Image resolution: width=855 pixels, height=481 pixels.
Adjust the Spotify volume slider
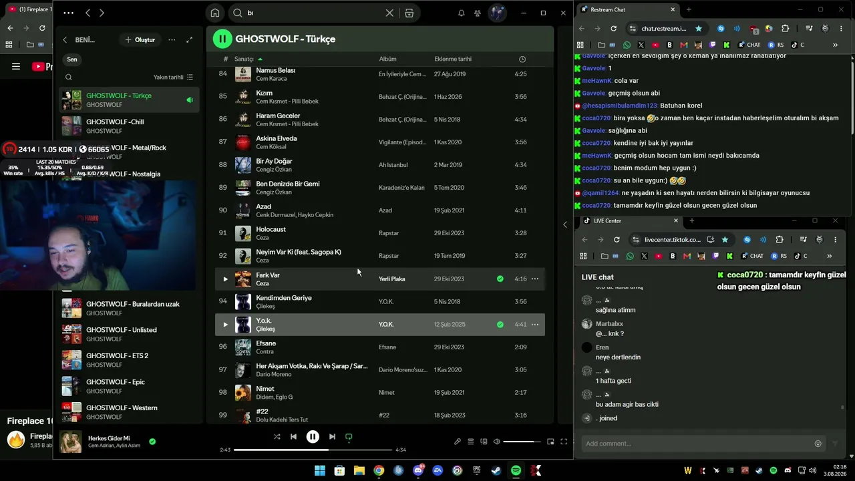pos(522,442)
